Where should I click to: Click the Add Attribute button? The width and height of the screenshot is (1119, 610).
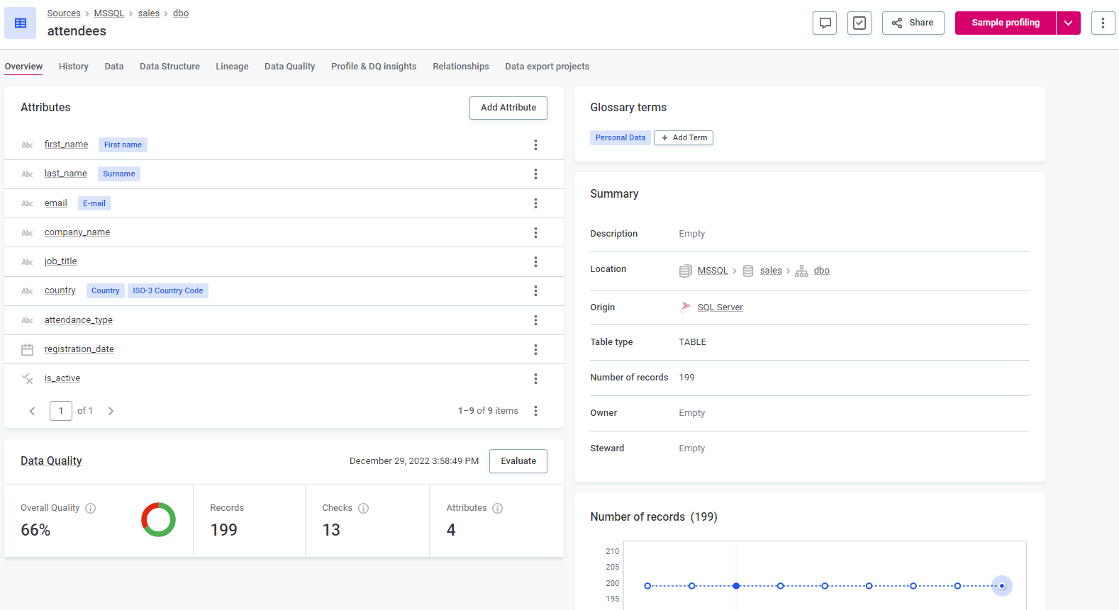508,108
